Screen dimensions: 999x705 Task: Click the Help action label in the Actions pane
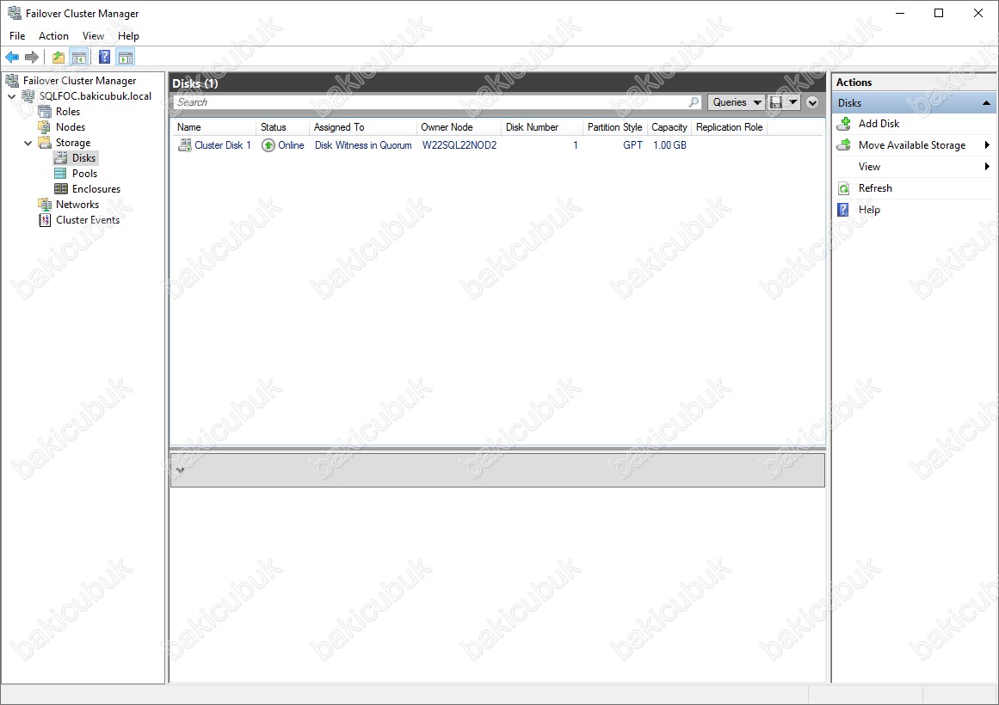[x=869, y=210]
